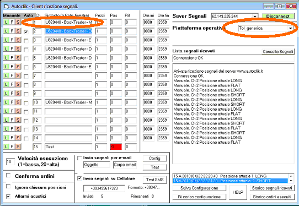Click Salva Configurazione button
This screenshot has width=299, height=206.
tap(199, 188)
